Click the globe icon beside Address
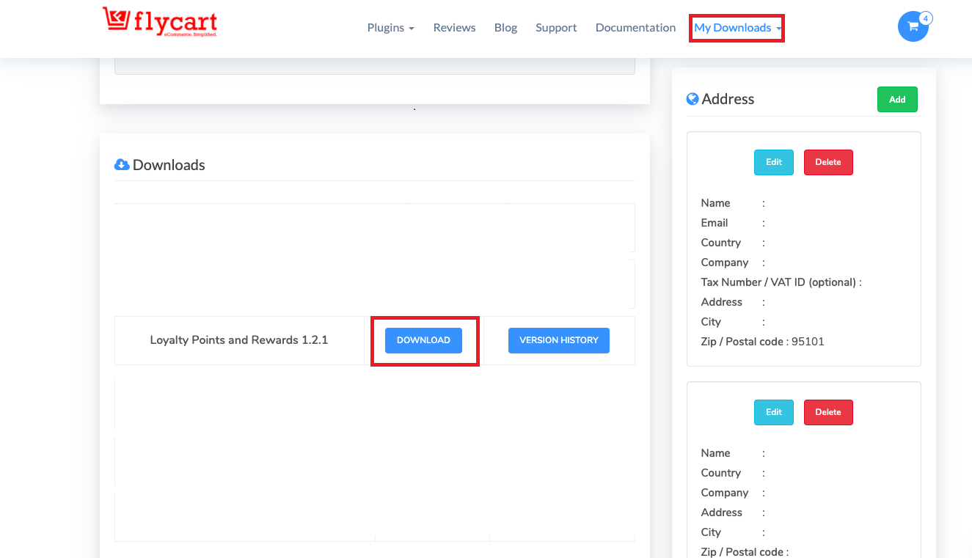This screenshot has height=558, width=972. coord(693,99)
